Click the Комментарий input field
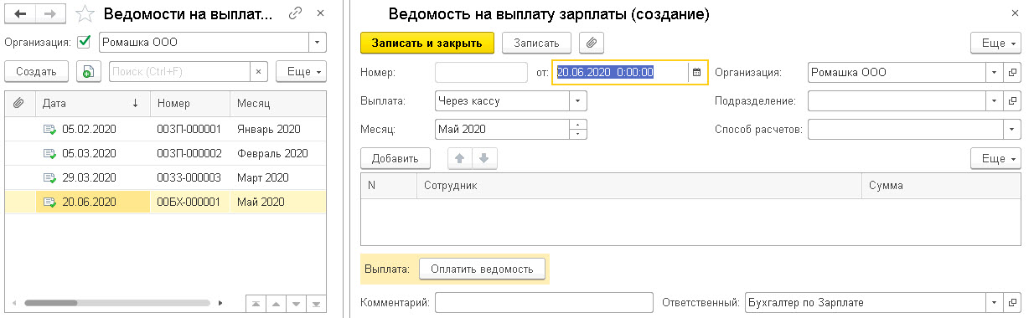 (544, 302)
